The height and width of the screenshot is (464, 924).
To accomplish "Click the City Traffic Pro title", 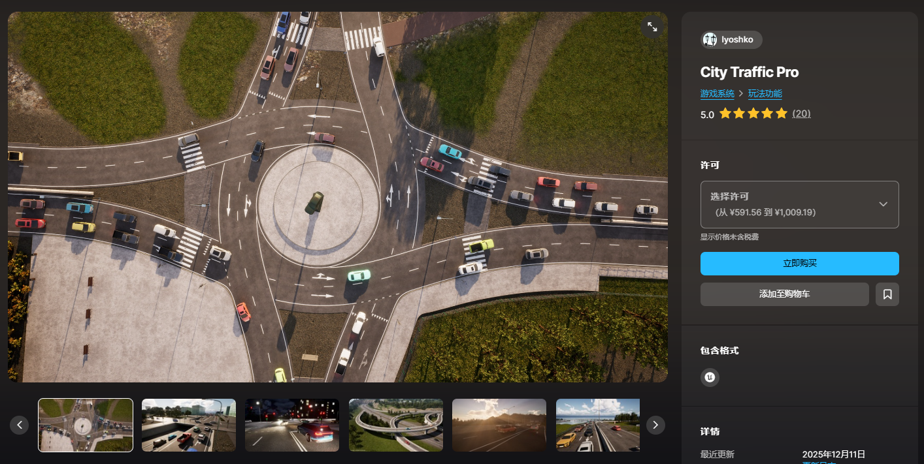I will click(x=750, y=72).
